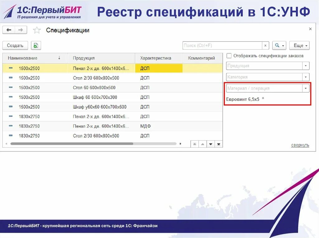The image size is (319, 238).
Task: Click the row icon of the МДФ row
Action: pyautogui.click(x=11, y=126)
